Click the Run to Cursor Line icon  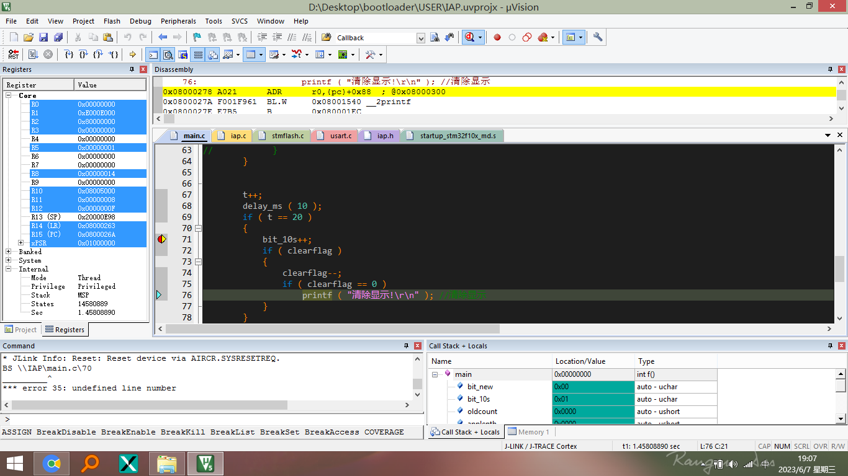[114, 55]
